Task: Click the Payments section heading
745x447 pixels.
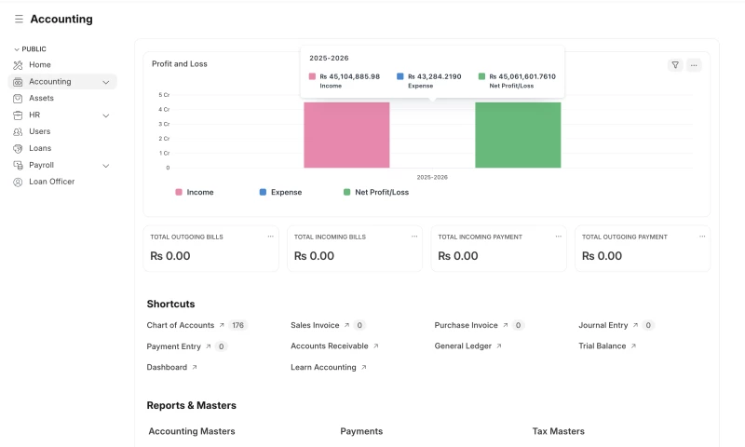Action: (361, 431)
